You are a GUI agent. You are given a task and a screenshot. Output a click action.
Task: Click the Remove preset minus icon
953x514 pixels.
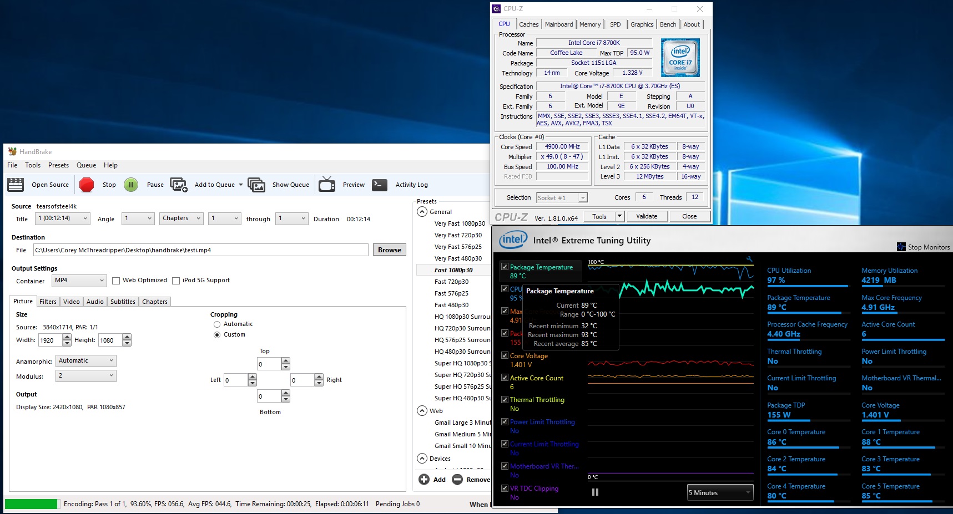coord(457,480)
